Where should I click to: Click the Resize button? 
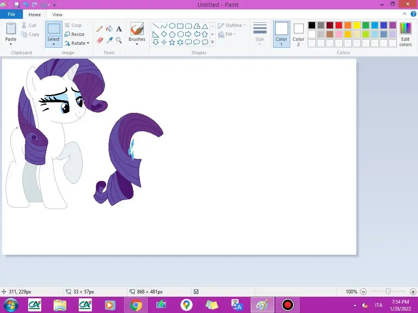tap(75, 34)
